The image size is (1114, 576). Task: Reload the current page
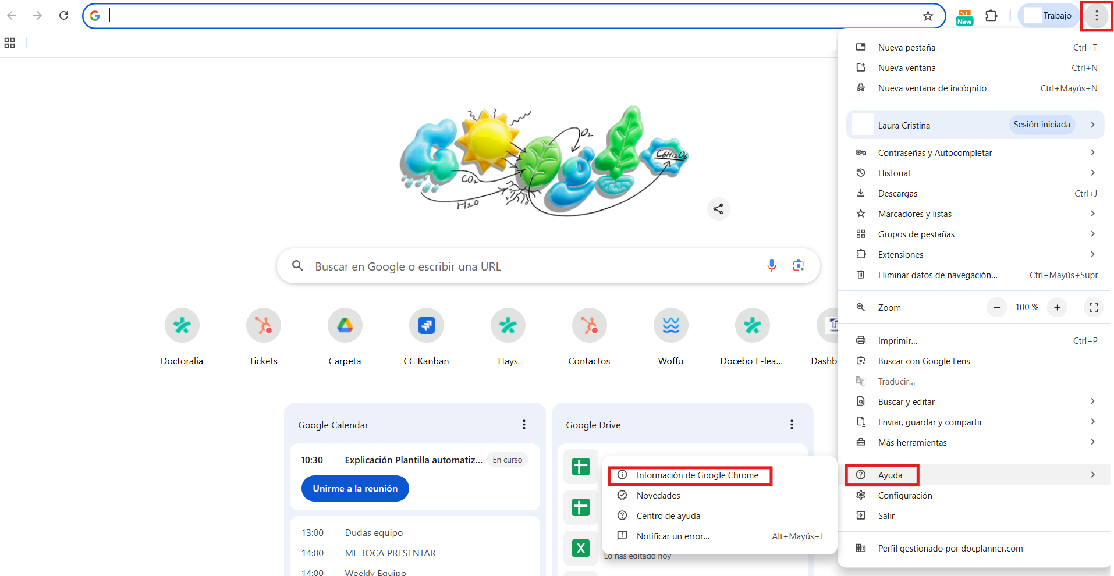click(x=64, y=16)
